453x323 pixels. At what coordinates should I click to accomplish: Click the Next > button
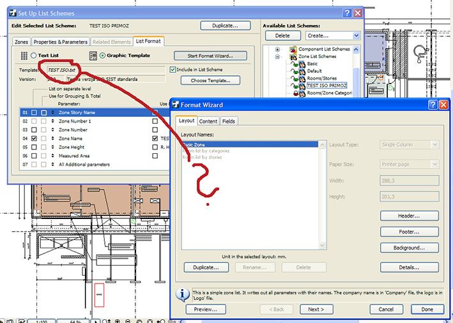pyautogui.click(x=316, y=310)
